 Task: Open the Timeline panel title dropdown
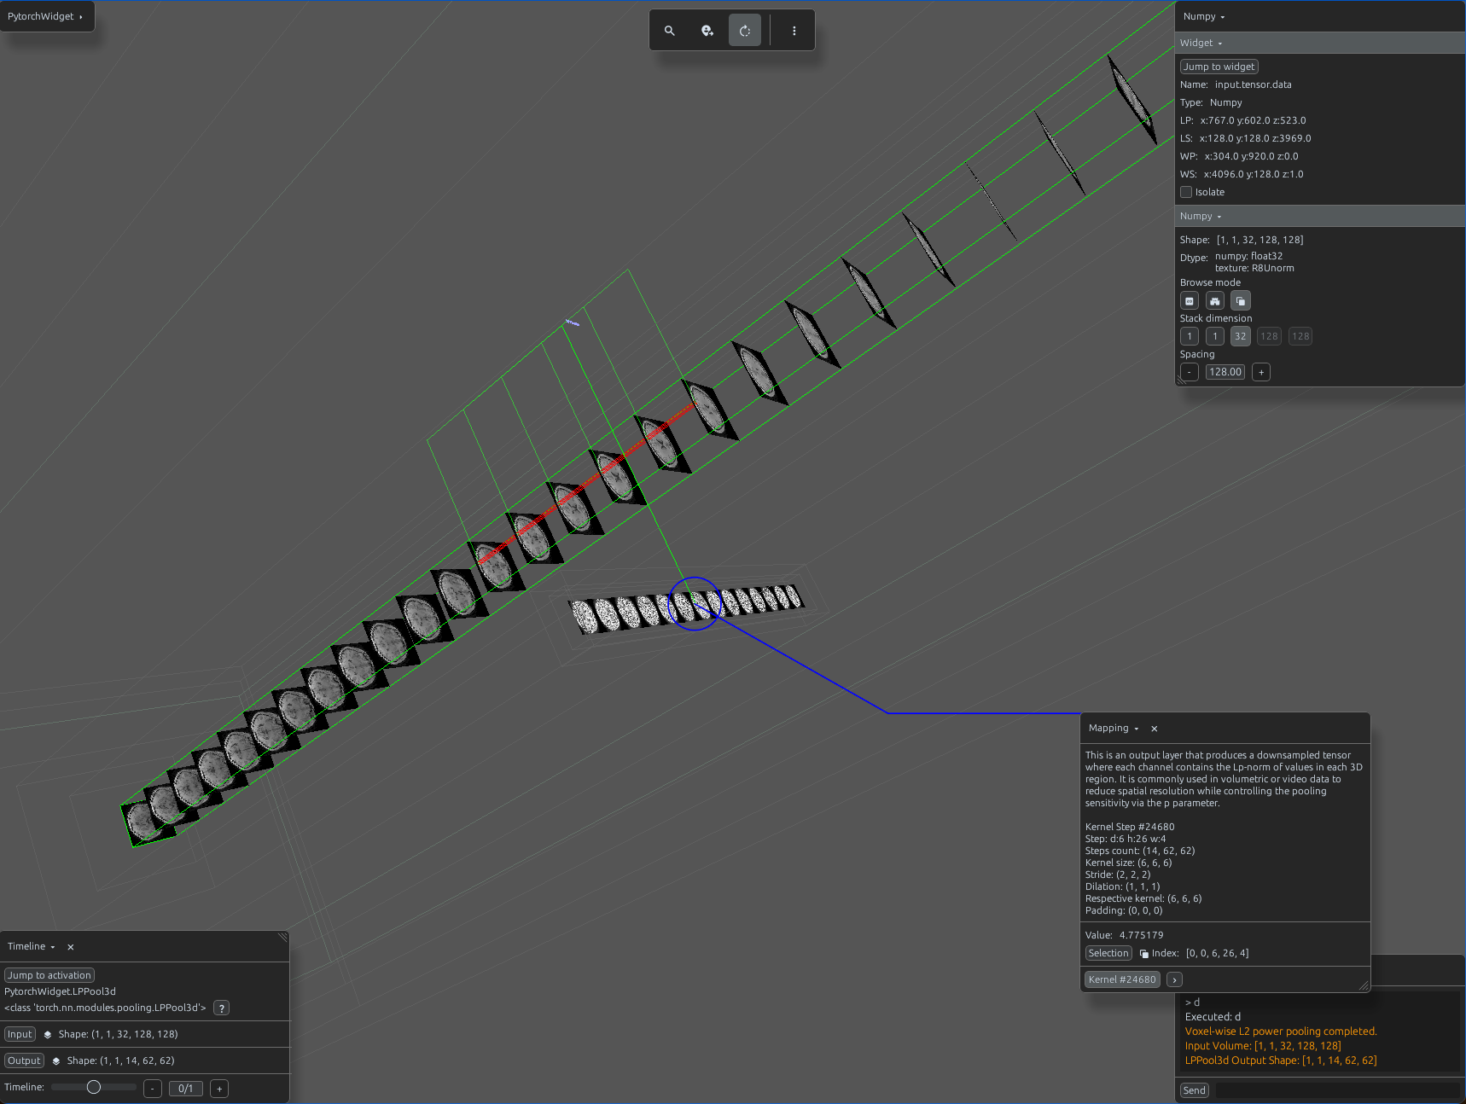click(x=32, y=947)
